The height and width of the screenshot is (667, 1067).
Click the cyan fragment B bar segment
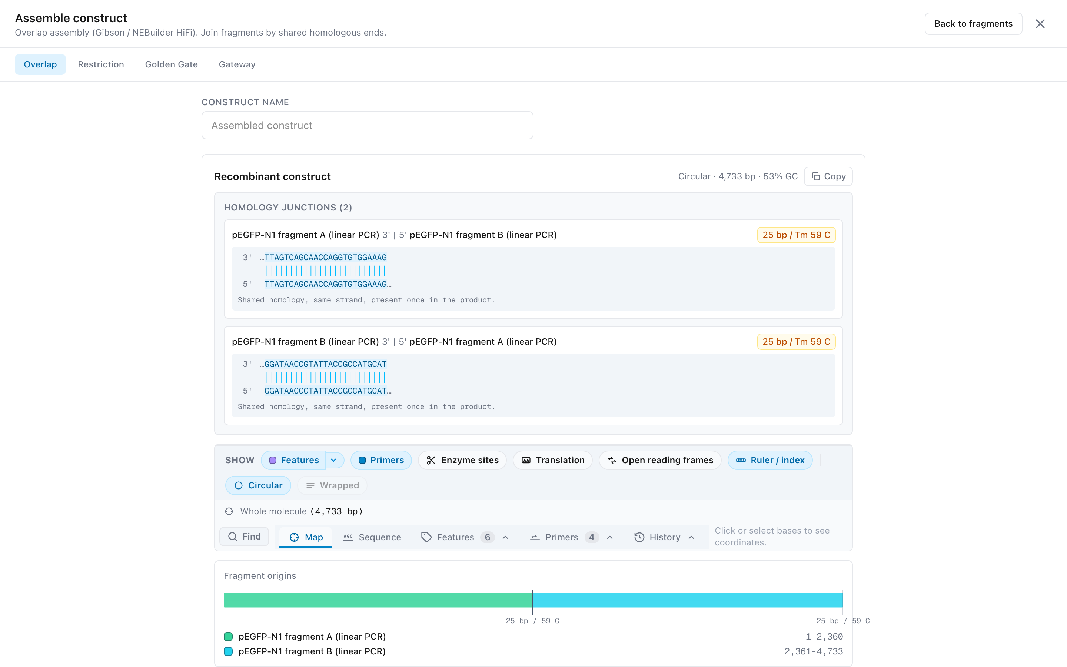[x=687, y=600]
